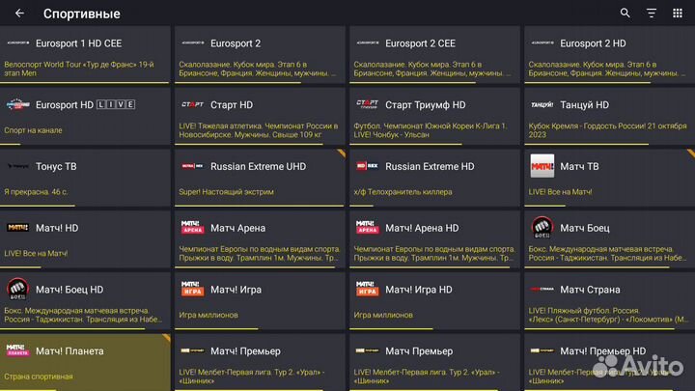Click the Матч! HD channel logo

coord(17,228)
